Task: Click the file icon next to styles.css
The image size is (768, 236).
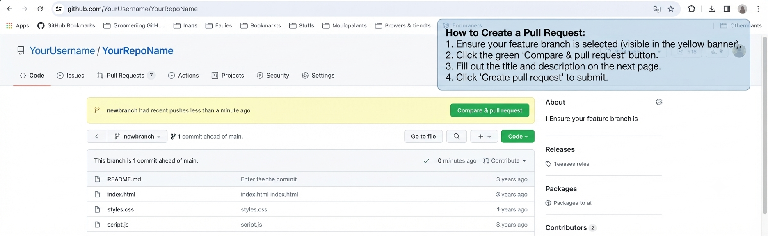Action: (97, 209)
